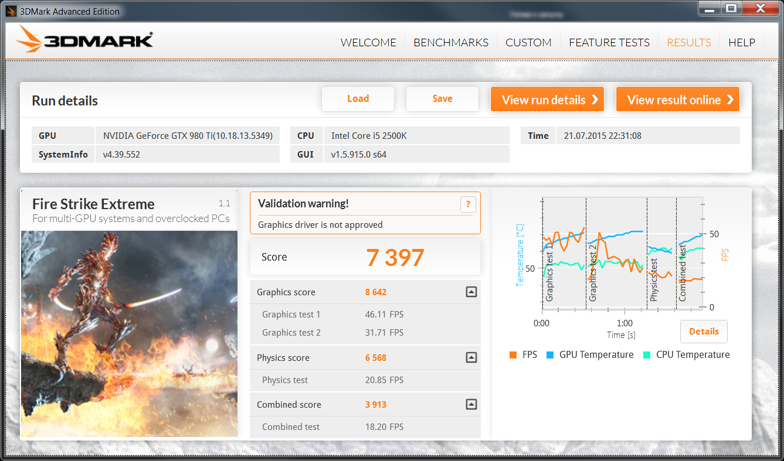Viewport: 784px width, 461px height.
Task: Click the Load button
Action: pyautogui.click(x=358, y=99)
